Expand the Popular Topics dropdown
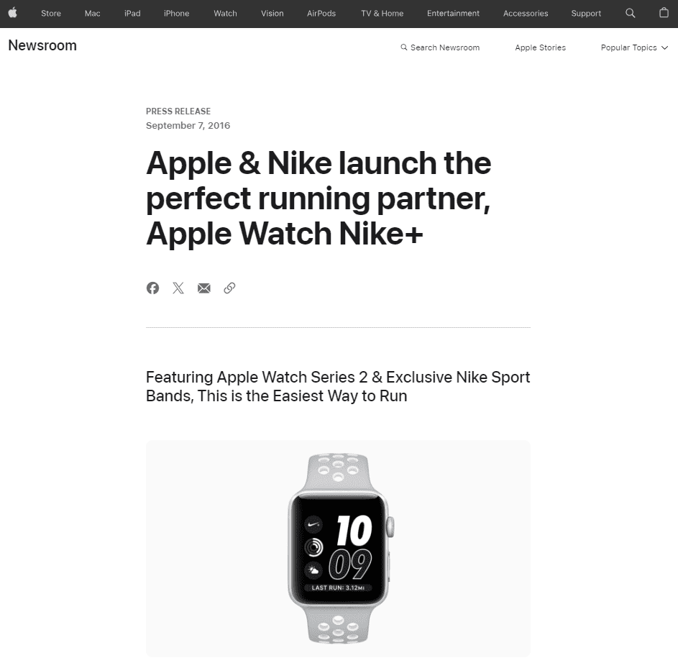678x658 pixels. point(634,47)
